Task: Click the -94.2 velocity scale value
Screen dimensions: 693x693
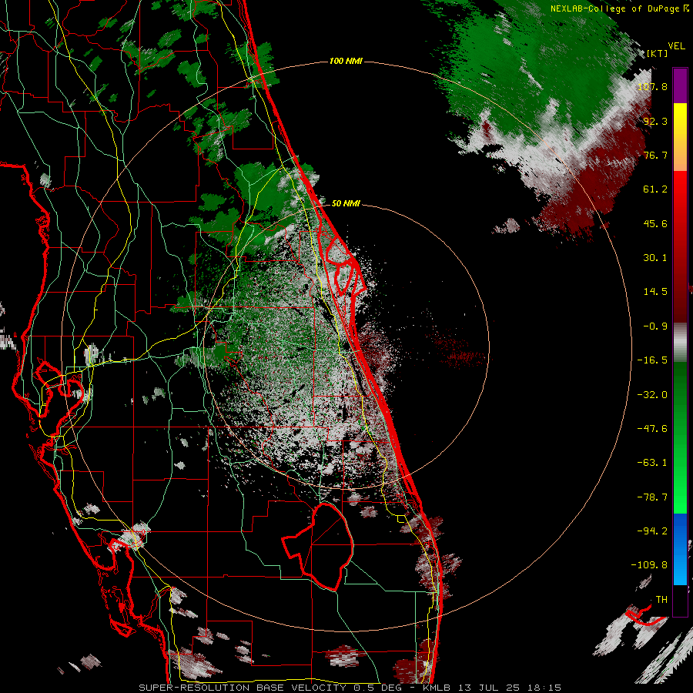Action: (x=652, y=531)
